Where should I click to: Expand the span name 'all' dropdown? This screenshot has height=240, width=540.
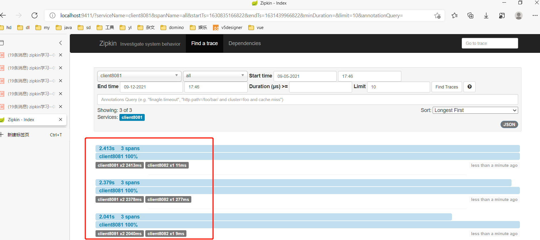click(x=215, y=76)
